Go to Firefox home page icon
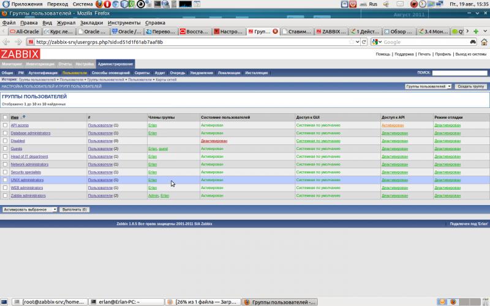The height and width of the screenshot is (306, 490). [484, 42]
